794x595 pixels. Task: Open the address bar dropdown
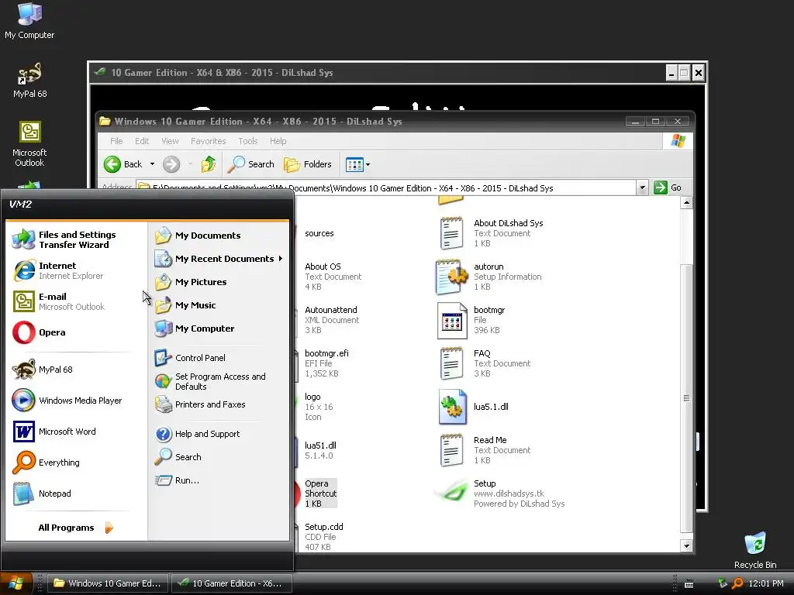click(x=642, y=187)
